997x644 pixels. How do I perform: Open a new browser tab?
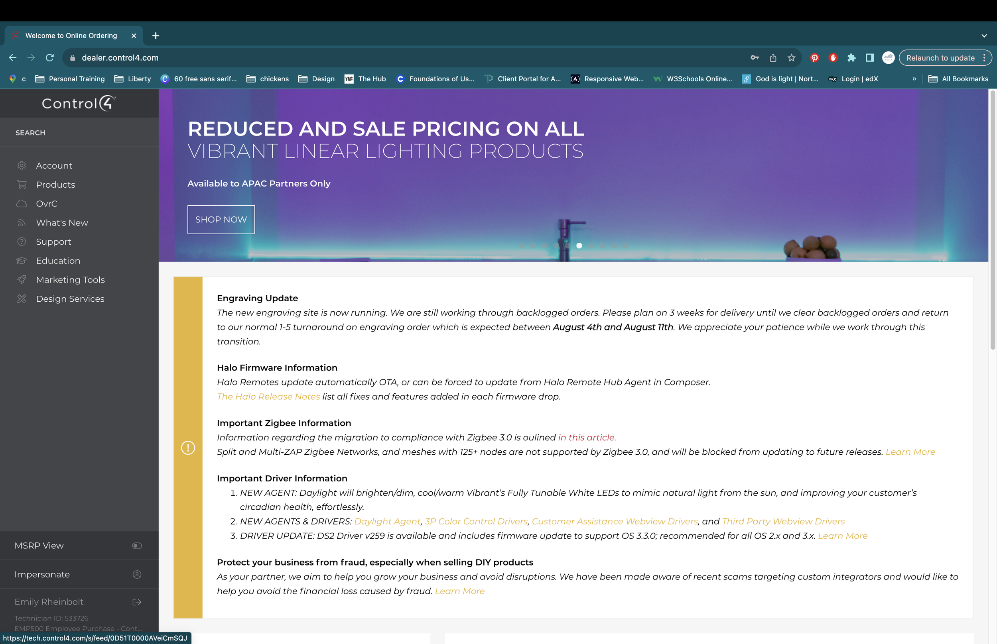(x=156, y=36)
